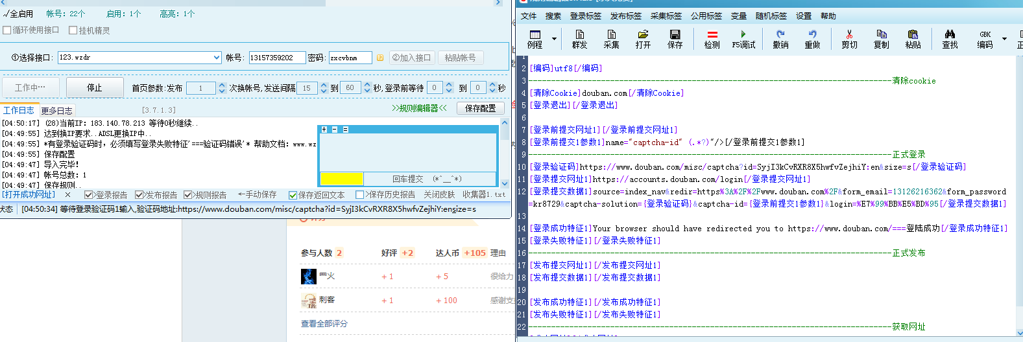Click the X beside 打开成功网址
Image resolution: width=1023 pixels, height=342 pixels.
pyautogui.click(x=67, y=194)
